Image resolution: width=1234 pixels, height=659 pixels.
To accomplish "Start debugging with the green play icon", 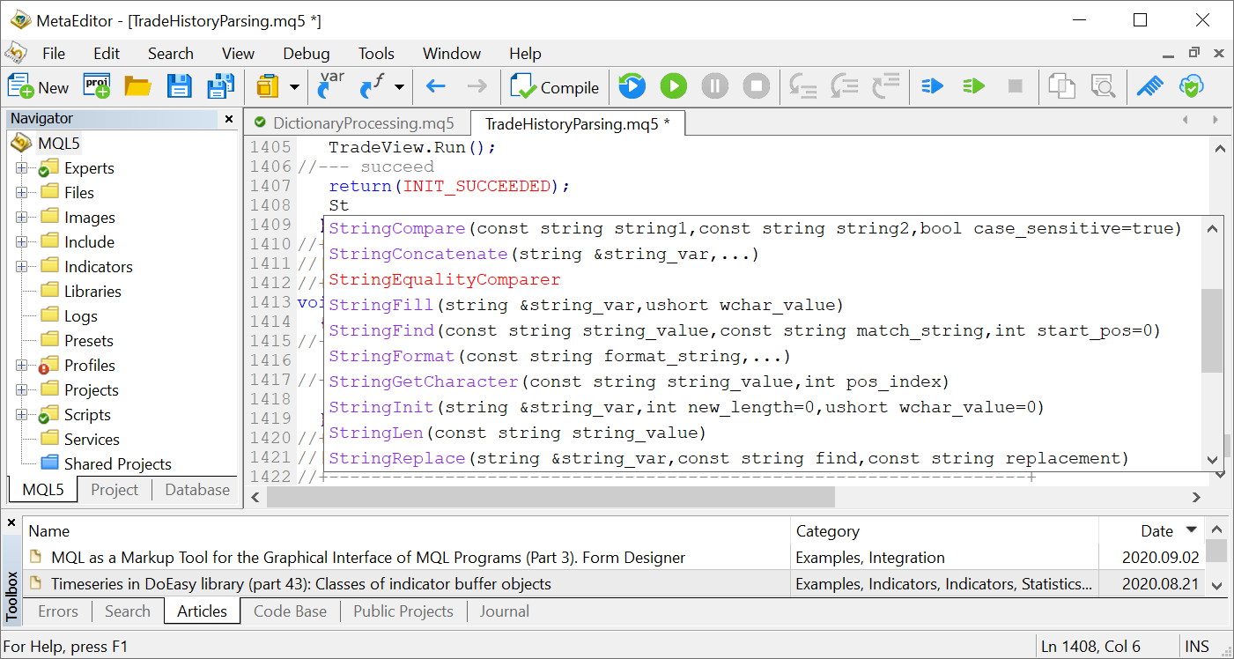I will (x=673, y=86).
